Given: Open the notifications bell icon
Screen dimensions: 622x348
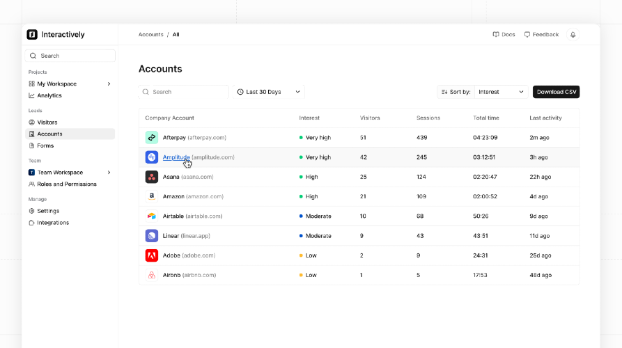Looking at the screenshot, I should click(573, 35).
